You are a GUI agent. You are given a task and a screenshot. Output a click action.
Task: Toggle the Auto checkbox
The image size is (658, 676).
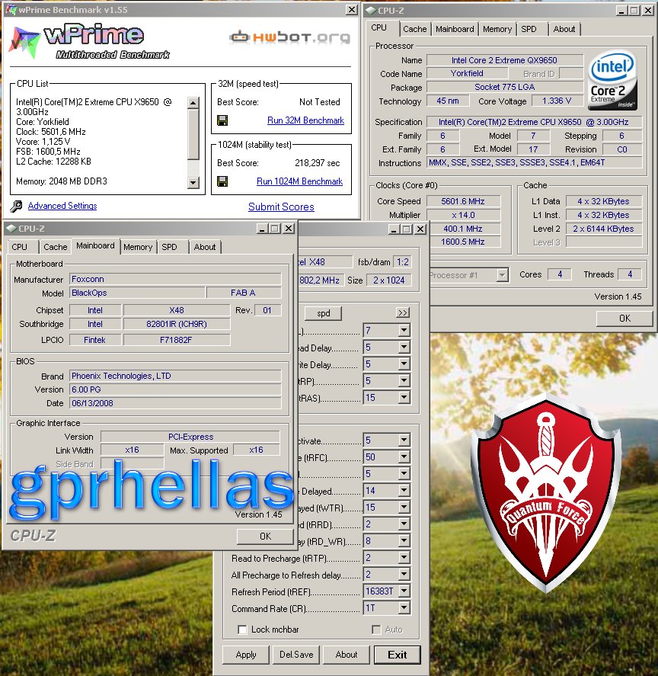click(x=376, y=630)
